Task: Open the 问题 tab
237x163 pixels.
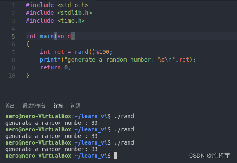Action: point(75,106)
